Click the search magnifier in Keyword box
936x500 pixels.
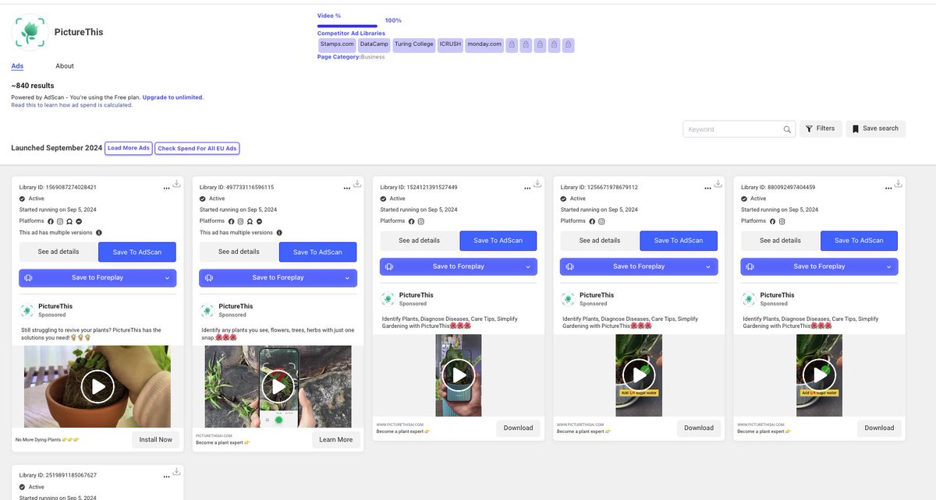pyautogui.click(x=787, y=129)
